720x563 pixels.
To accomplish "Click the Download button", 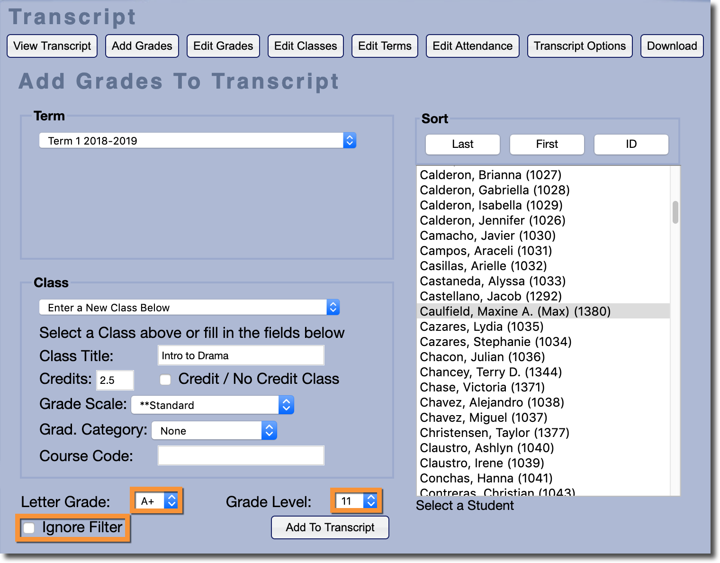I will 672,46.
